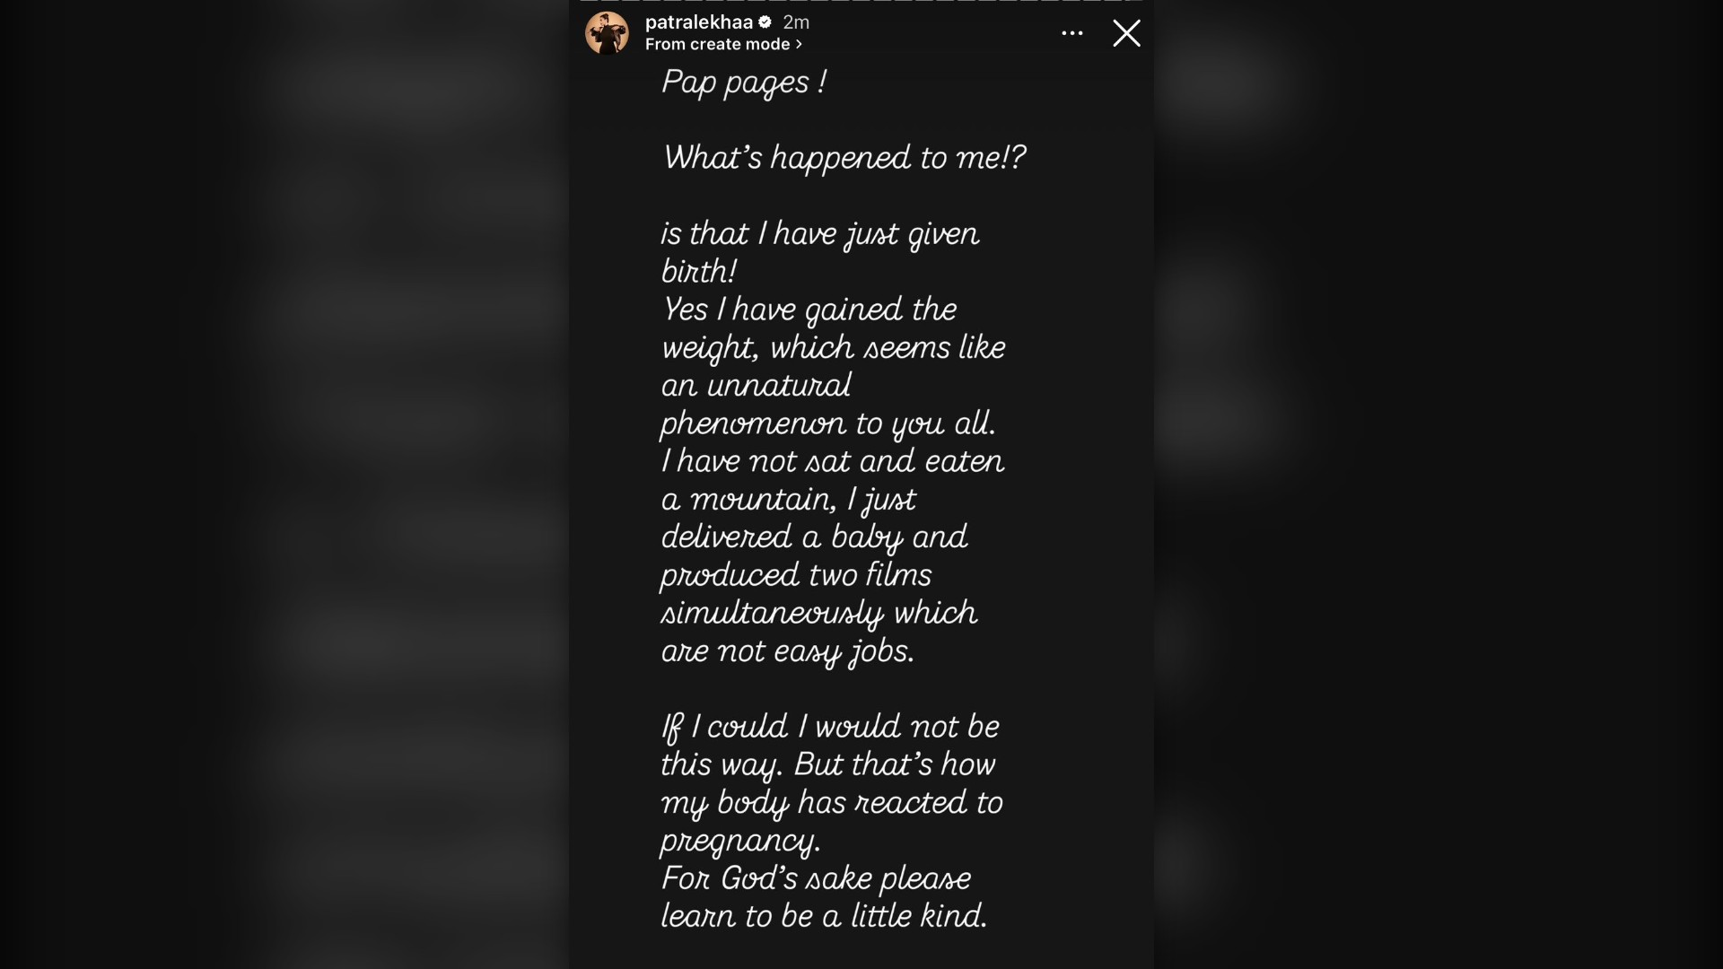Image resolution: width=1723 pixels, height=969 pixels.
Task: Click the 'an unnatural phenomenon' text
Action: 756,386
